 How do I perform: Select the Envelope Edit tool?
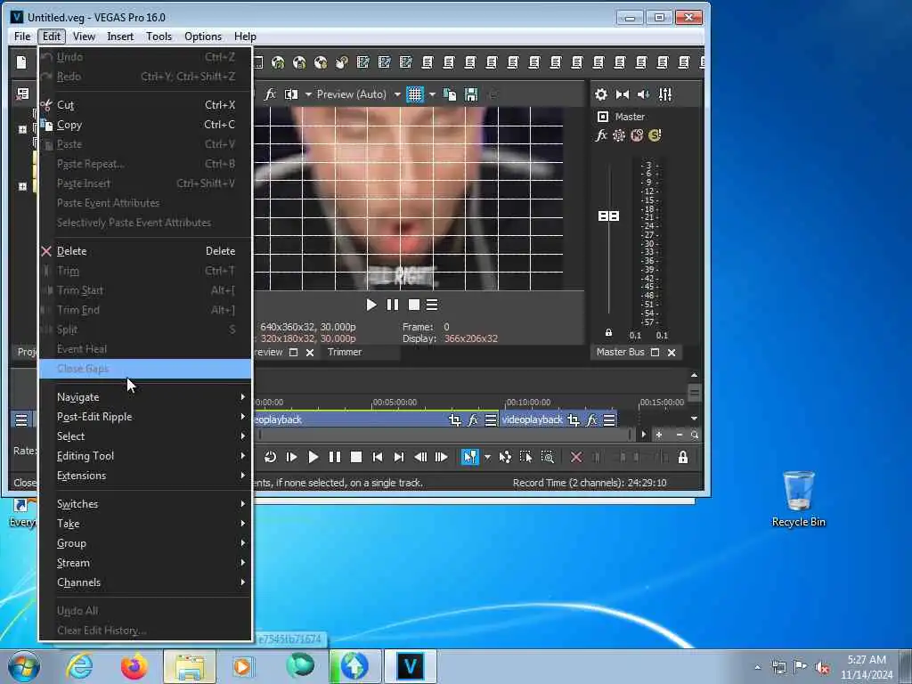coord(505,457)
